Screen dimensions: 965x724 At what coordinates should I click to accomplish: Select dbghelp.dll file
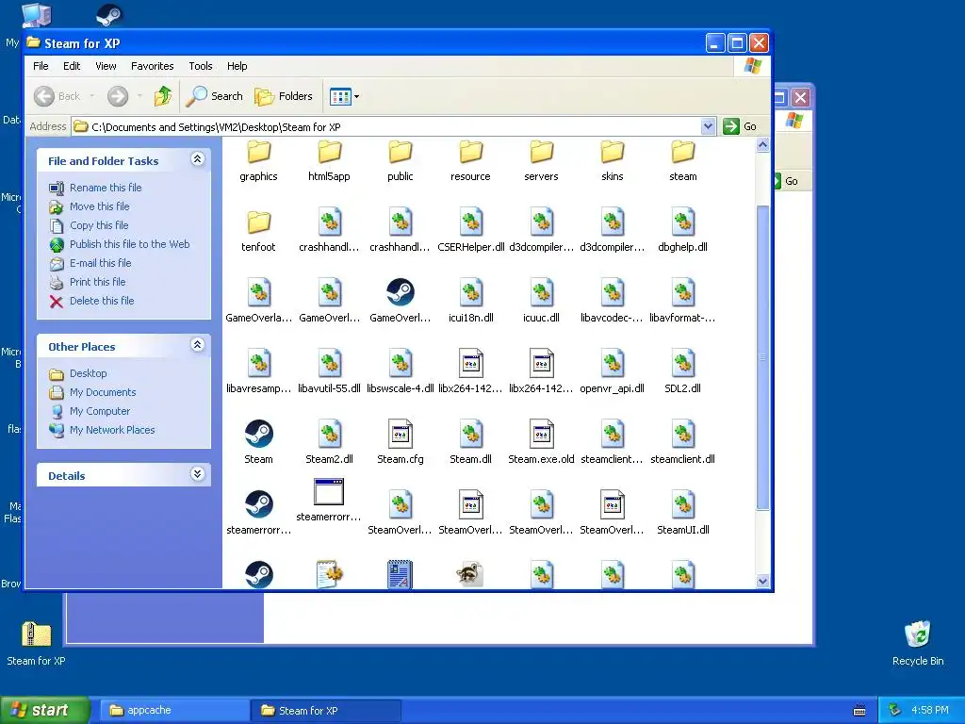(682, 231)
